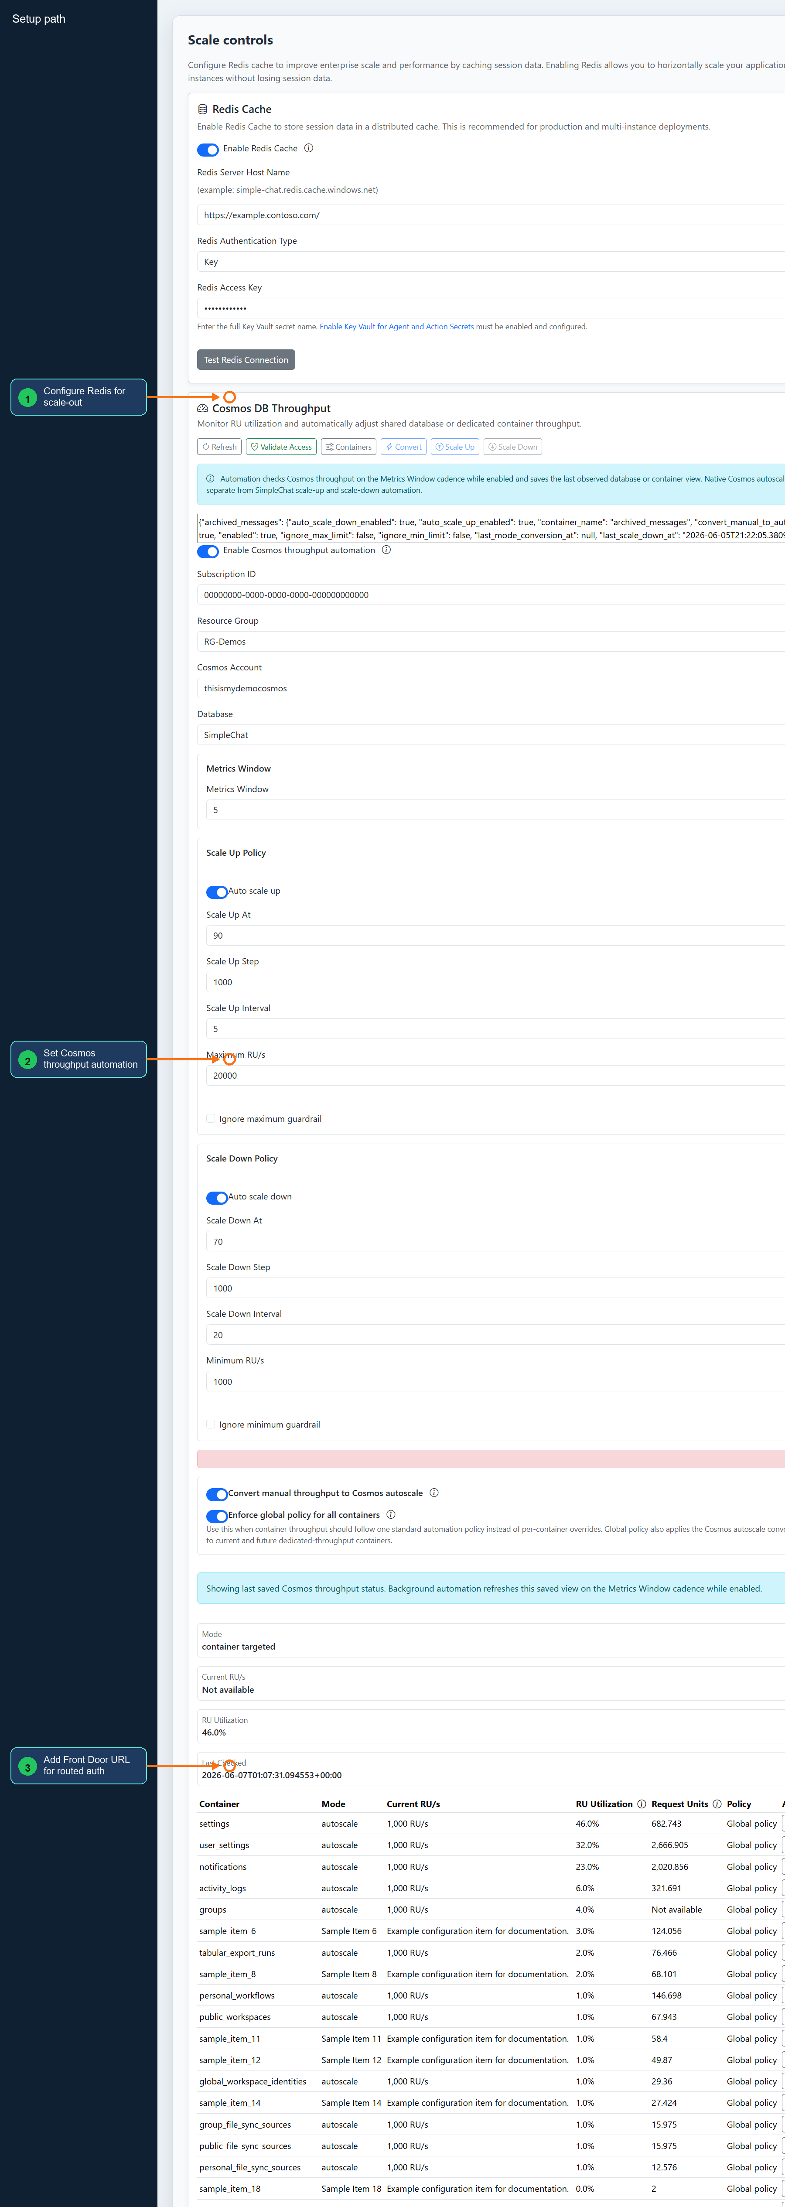The image size is (785, 2207).
Task: Click info icon beside Enforce global policy
Action: pos(391,1515)
